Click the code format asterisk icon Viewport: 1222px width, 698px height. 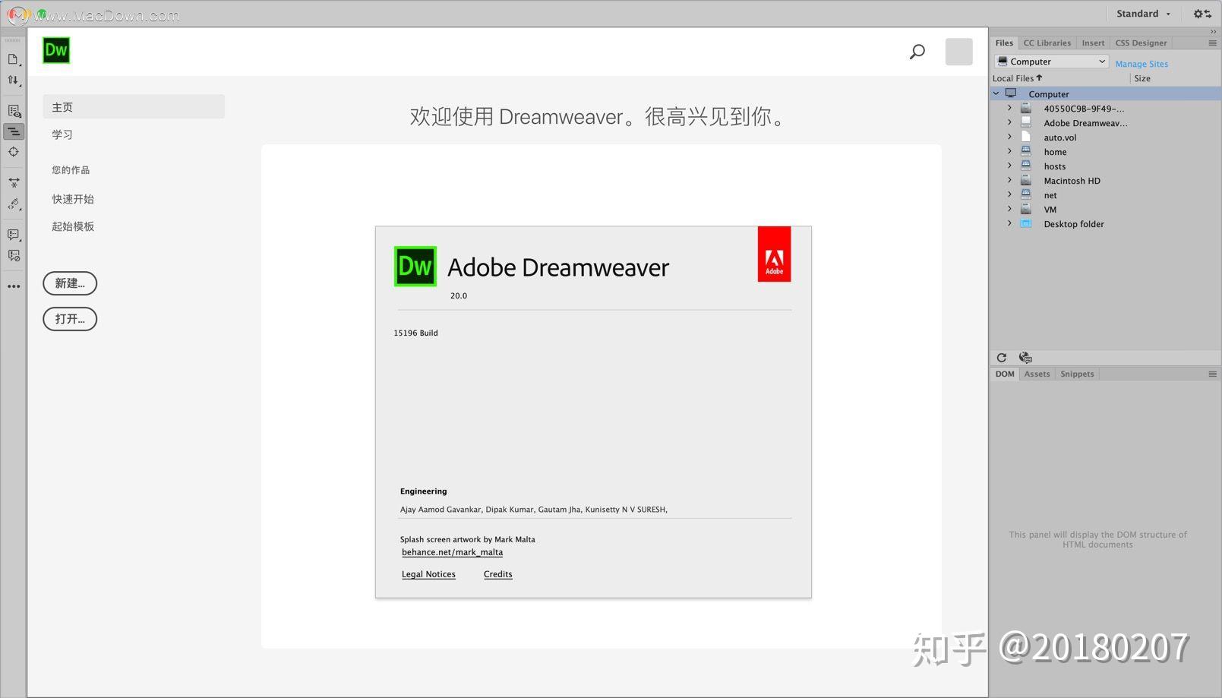tap(13, 182)
